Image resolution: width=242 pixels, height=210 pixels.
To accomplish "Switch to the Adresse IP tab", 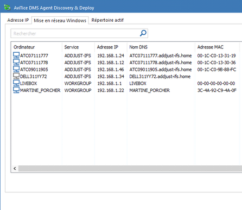I will pos(18,20).
